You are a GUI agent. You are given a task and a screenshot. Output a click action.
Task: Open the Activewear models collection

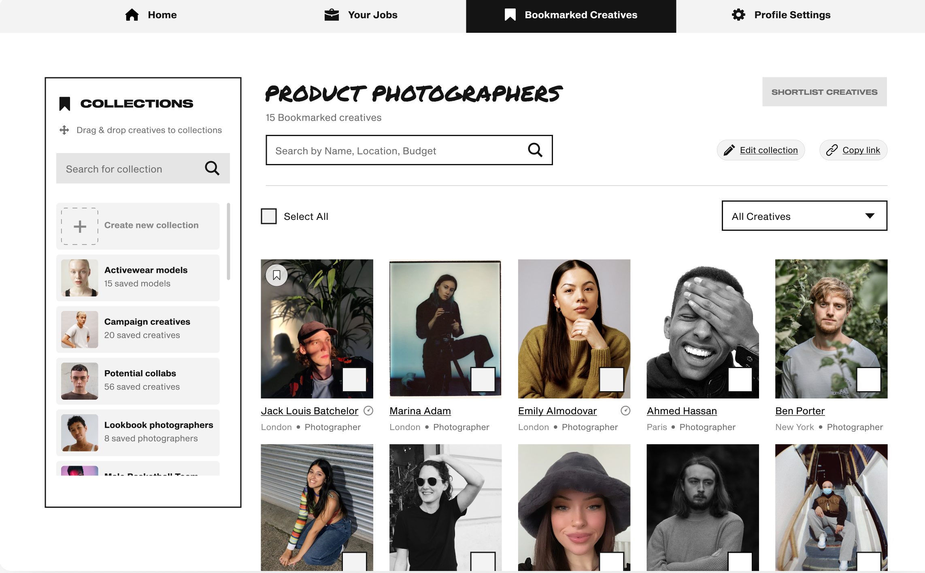(x=138, y=278)
